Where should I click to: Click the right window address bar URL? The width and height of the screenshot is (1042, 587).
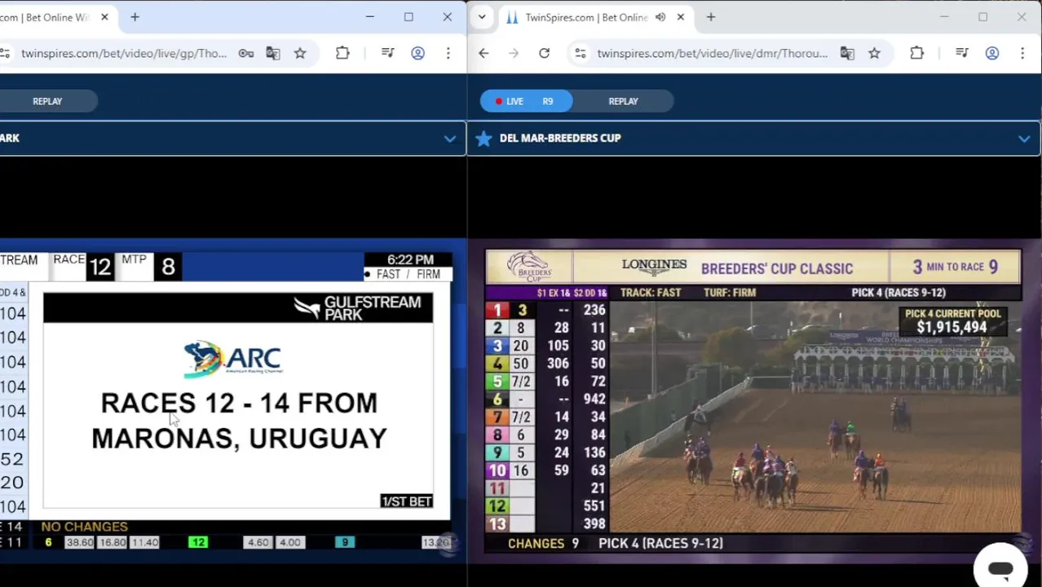[x=712, y=54]
